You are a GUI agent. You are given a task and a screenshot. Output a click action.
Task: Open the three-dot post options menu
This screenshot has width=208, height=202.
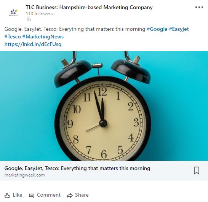[x=199, y=7]
